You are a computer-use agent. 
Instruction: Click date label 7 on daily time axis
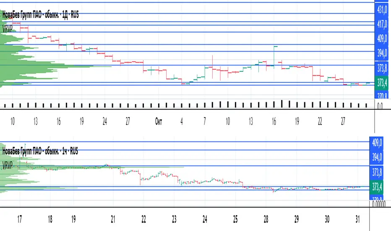coord(205,122)
